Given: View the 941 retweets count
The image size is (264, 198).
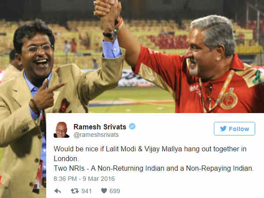Looking at the screenshot, I should 87,191.
